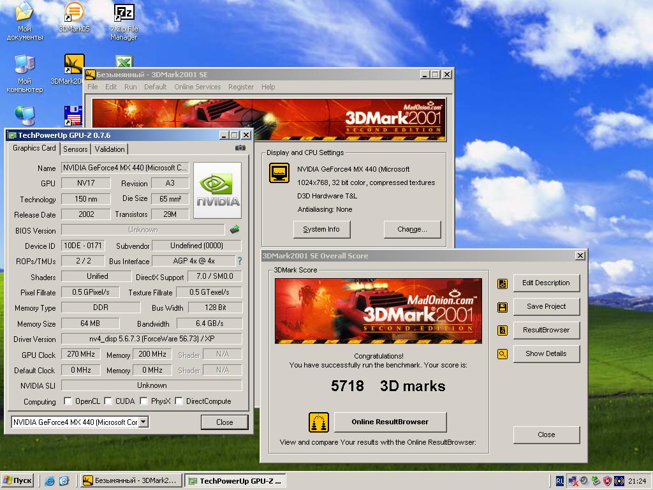653x490 pixels.
Task: Enable the DirectCompute checkbox
Action: (179, 401)
